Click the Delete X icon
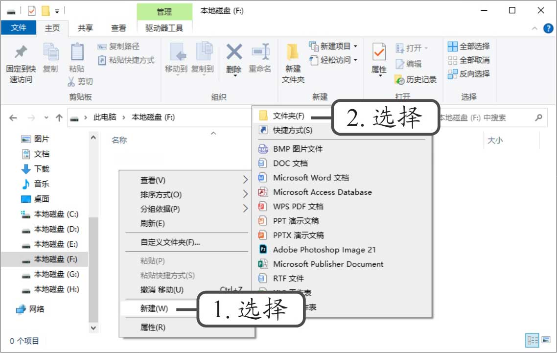 click(x=234, y=52)
